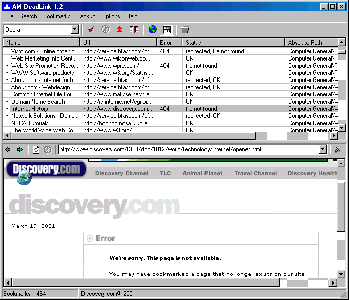The width and height of the screenshot is (349, 300).
Task: Sort by the Error column header
Action: coord(170,43)
